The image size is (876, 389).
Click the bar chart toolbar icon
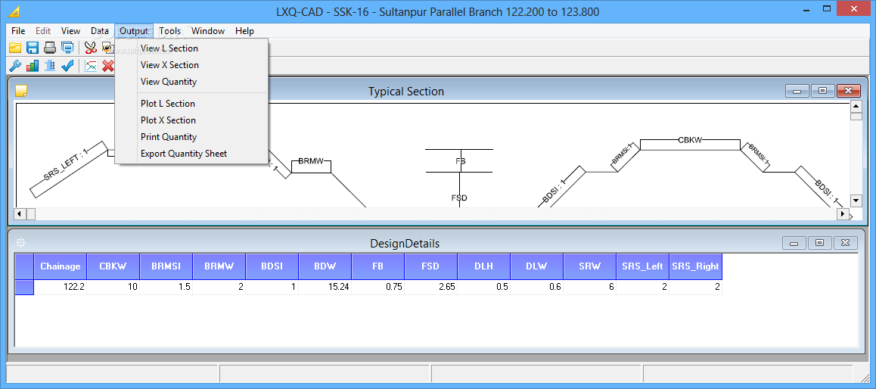(33, 66)
